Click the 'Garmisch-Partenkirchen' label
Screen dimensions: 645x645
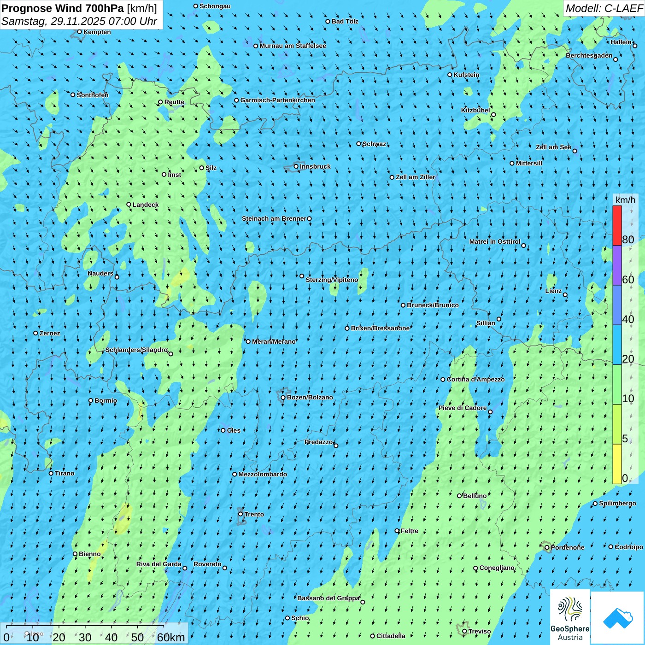278,100
